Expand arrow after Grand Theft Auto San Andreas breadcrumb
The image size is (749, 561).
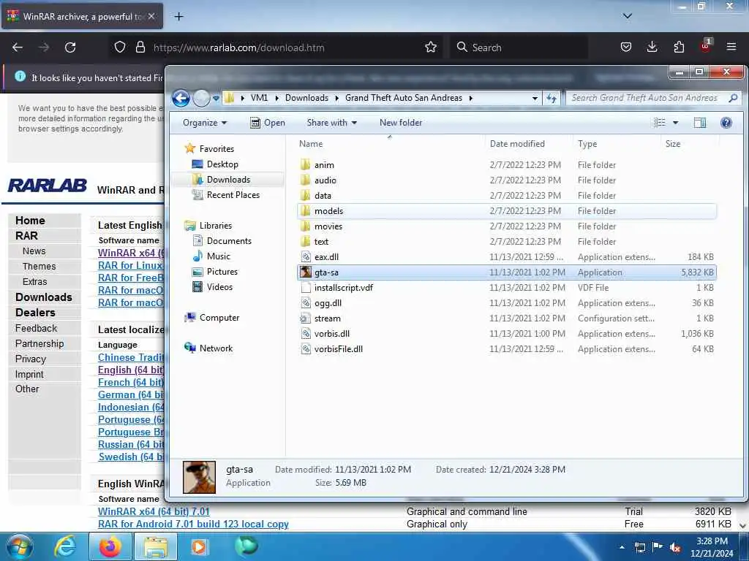pyautogui.click(x=470, y=99)
